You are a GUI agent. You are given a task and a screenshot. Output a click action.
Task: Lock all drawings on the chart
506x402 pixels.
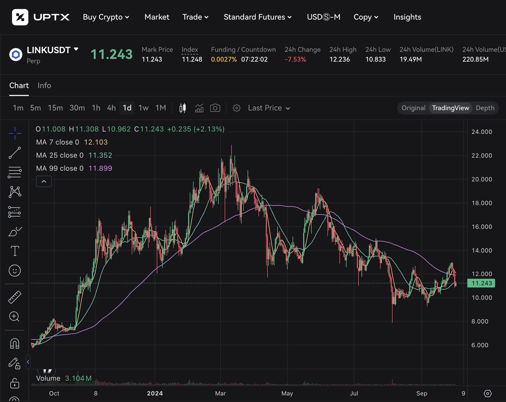tap(15, 383)
